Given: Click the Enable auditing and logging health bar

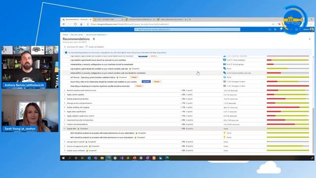Looking at the screenshot, I should [288, 107].
